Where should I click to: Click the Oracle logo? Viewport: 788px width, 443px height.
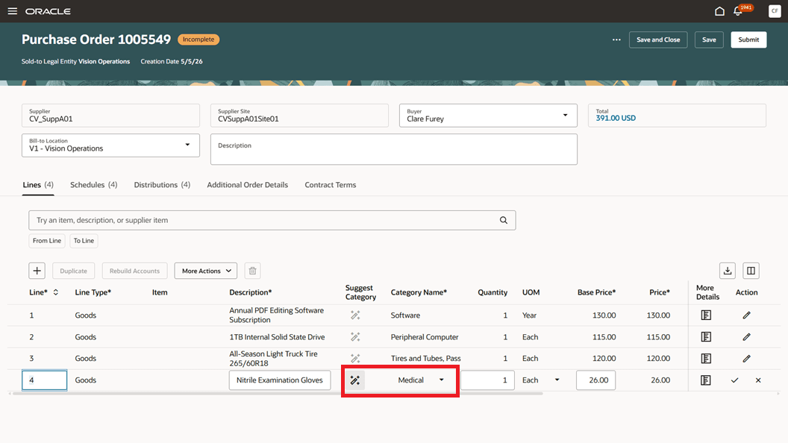48,11
